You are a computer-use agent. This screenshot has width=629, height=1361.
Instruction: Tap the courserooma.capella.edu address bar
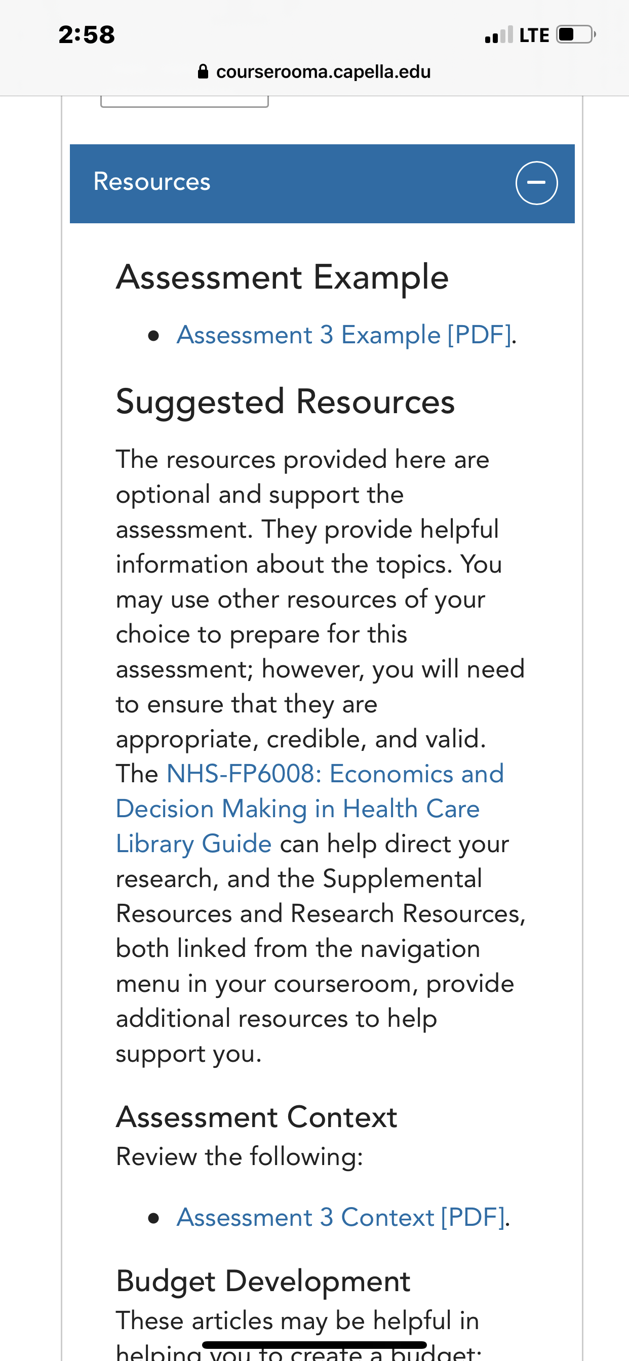314,71
